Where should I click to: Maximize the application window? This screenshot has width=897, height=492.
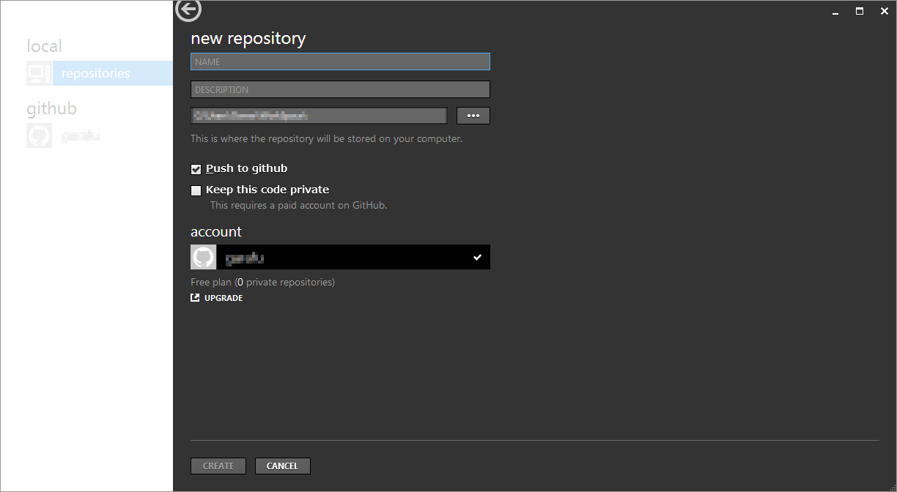860,11
